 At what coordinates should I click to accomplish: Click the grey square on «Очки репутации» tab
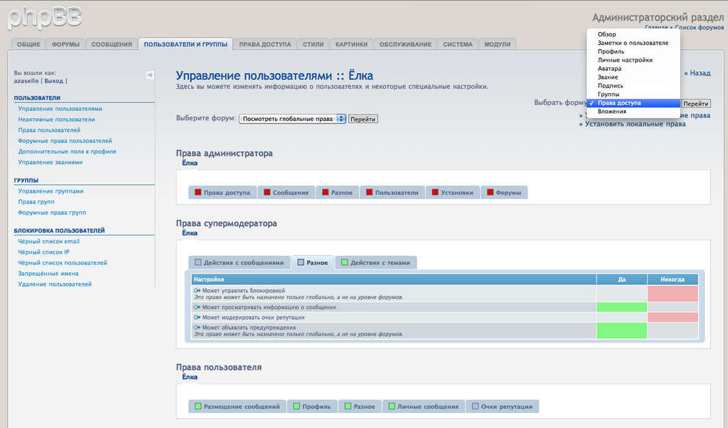(475, 407)
